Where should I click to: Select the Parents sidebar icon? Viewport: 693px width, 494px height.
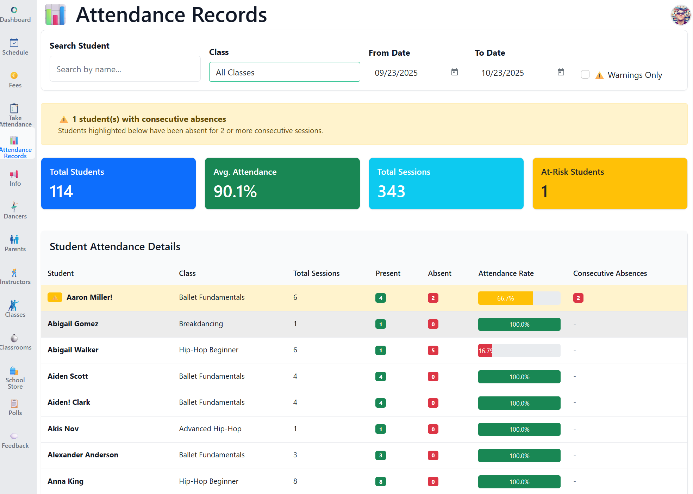pyautogui.click(x=15, y=243)
